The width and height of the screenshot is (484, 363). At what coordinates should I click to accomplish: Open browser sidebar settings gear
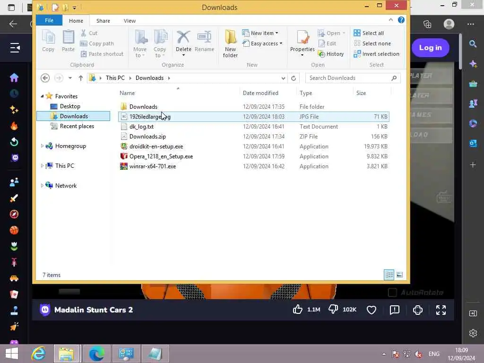pyautogui.click(x=473, y=333)
